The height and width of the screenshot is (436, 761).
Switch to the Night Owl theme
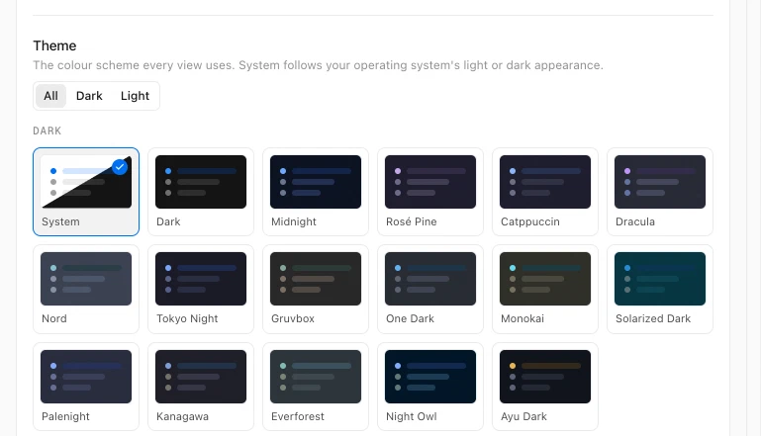[x=430, y=387]
